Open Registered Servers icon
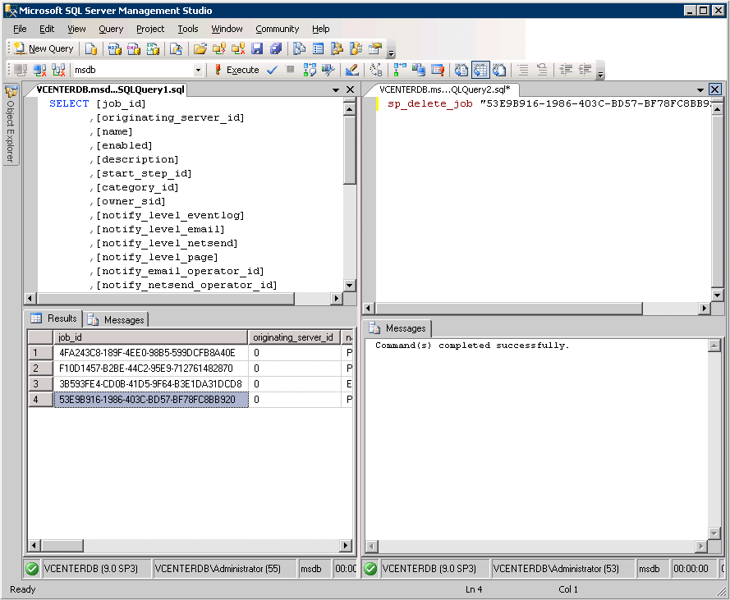This screenshot has width=730, height=600. 300,48
